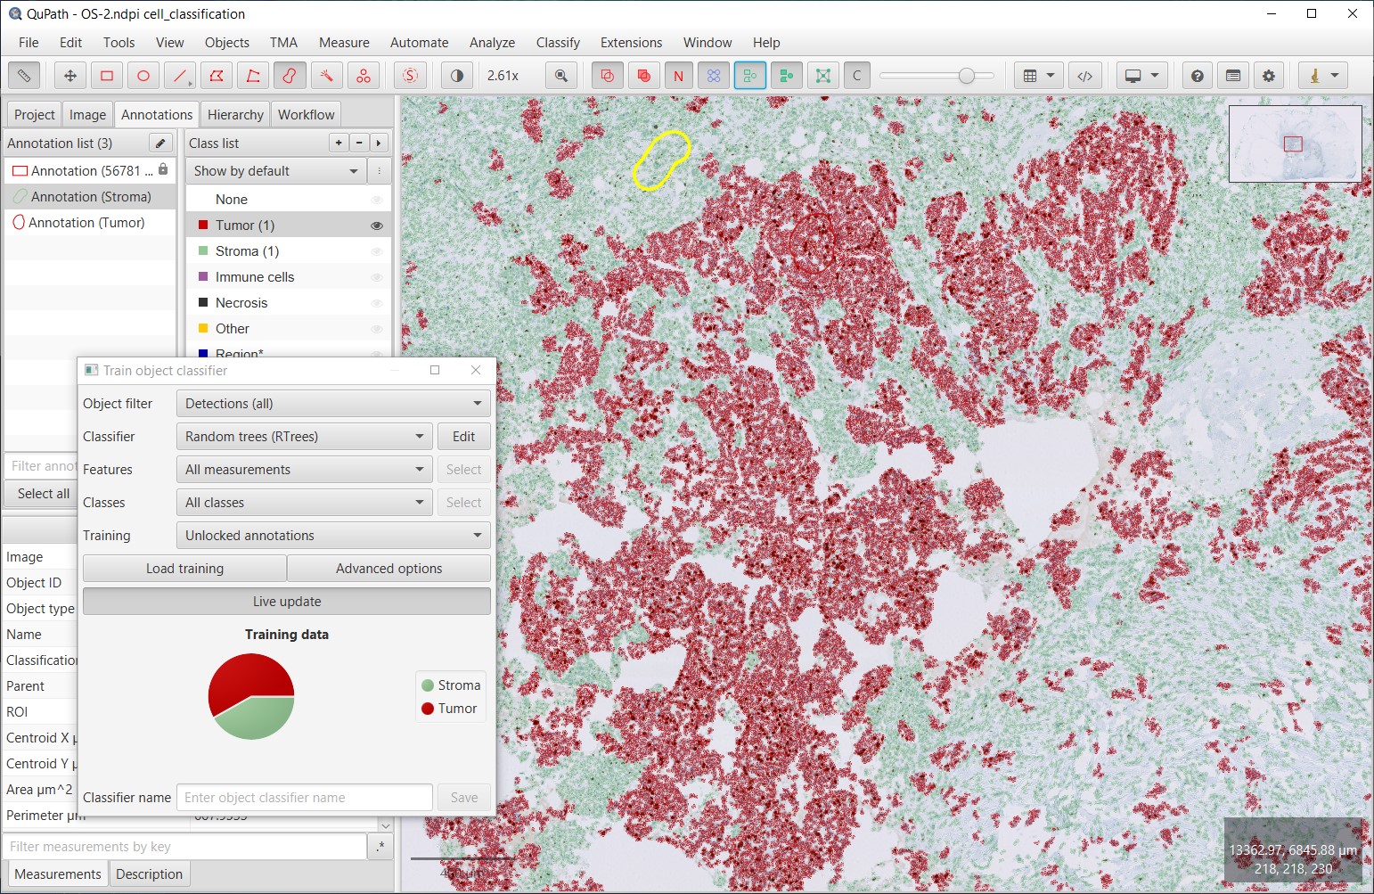This screenshot has width=1374, height=894.
Task: Click the Advanced options button
Action: [x=388, y=569]
